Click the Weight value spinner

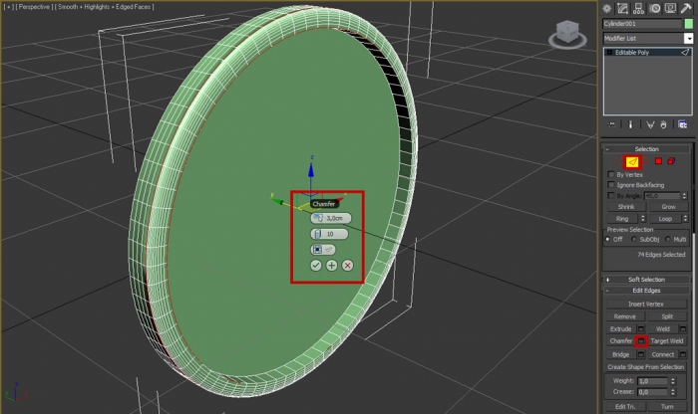click(x=673, y=381)
